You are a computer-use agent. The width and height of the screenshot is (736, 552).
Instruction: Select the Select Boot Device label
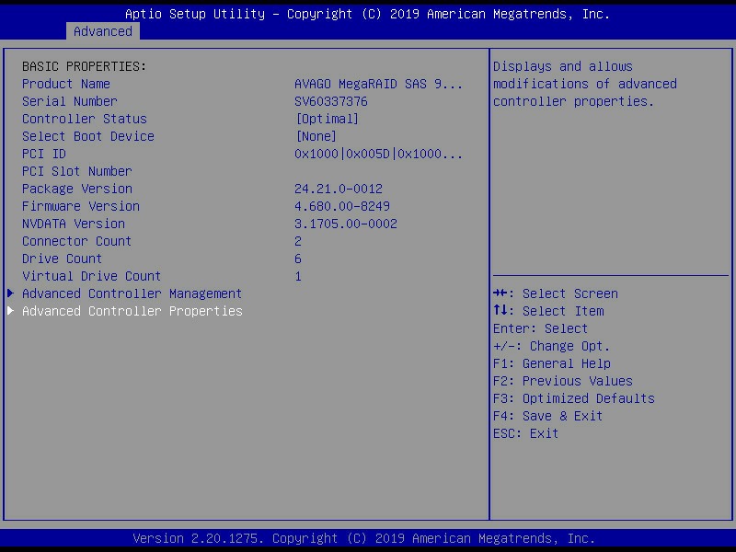pyautogui.click(x=88, y=136)
